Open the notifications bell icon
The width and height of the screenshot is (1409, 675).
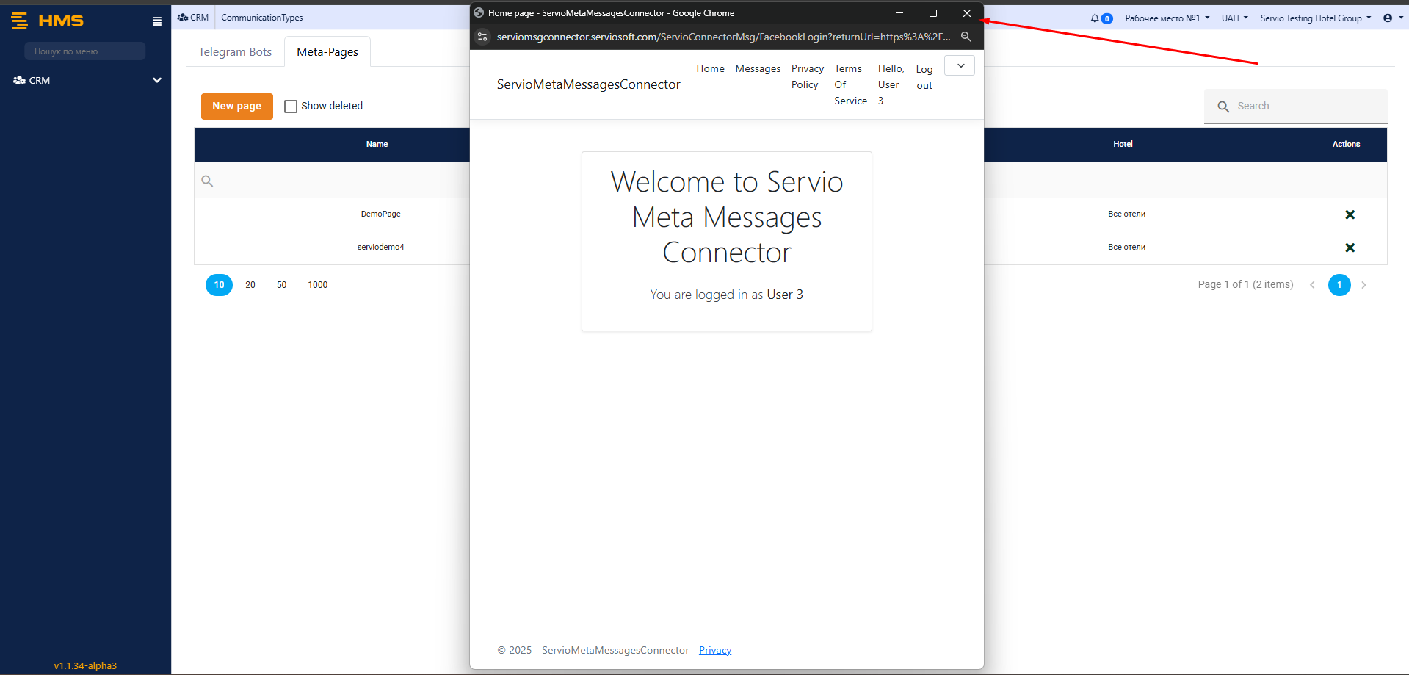coord(1095,18)
